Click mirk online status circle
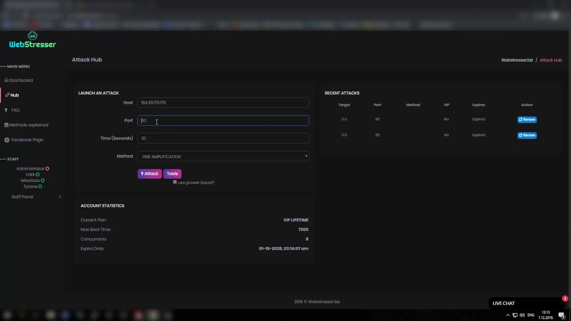 [37, 175]
